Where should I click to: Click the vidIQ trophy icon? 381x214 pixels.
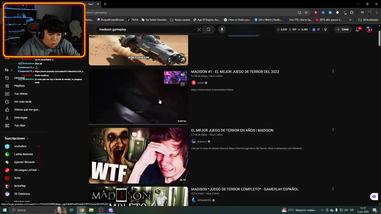[325, 29]
